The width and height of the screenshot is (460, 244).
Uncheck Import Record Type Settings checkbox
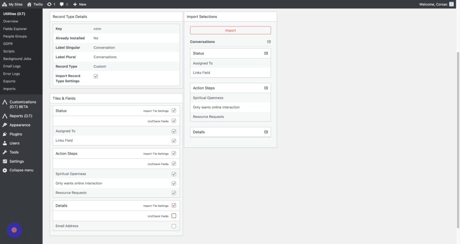click(96, 76)
